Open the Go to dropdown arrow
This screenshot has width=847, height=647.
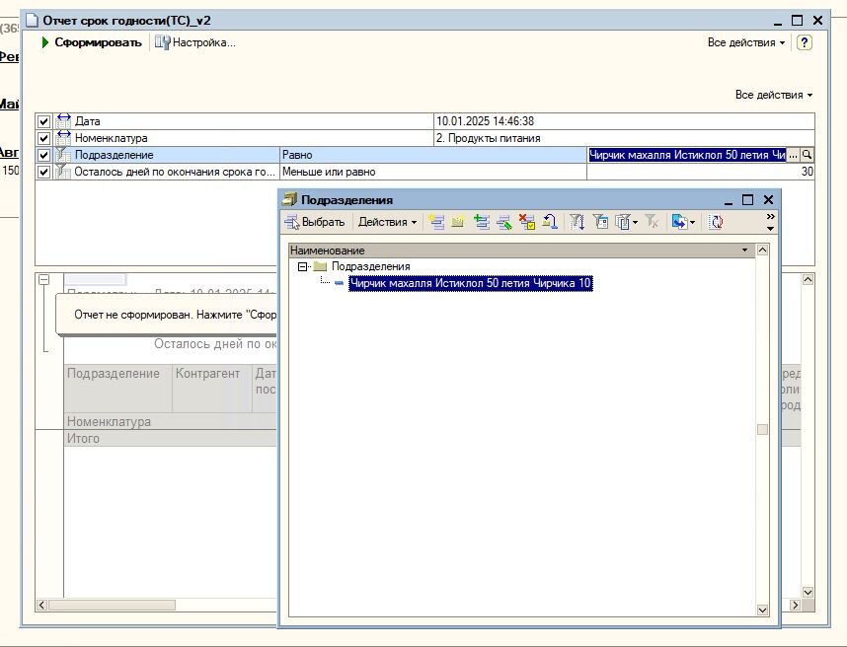[693, 222]
